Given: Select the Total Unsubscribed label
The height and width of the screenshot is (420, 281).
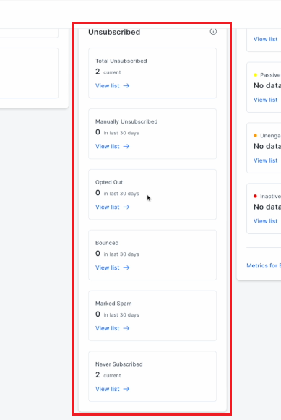Looking at the screenshot, I should [x=121, y=61].
